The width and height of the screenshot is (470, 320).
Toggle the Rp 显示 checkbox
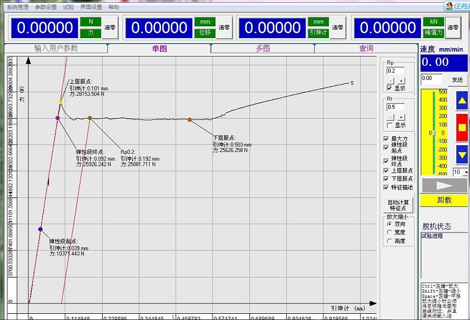(389, 88)
